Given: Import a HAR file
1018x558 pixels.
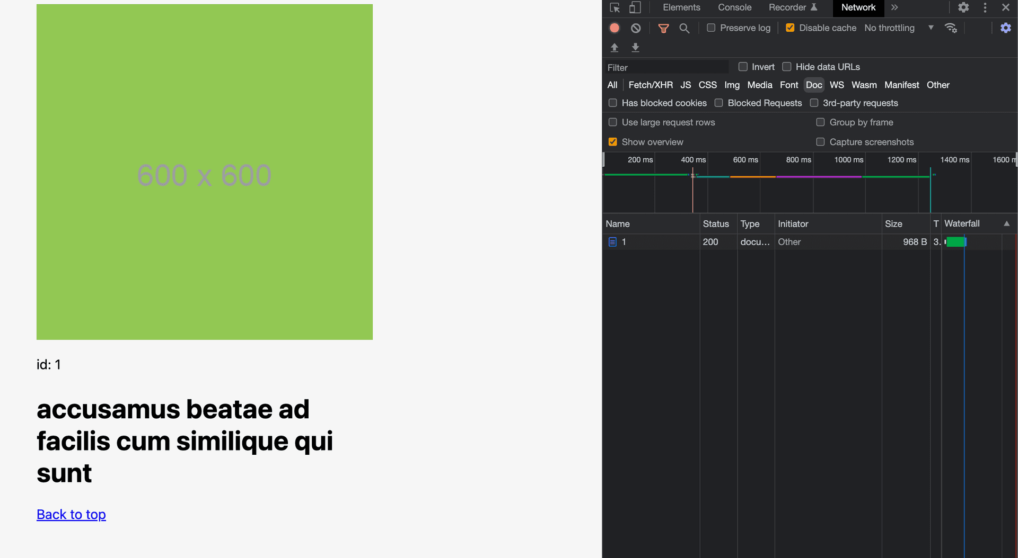Looking at the screenshot, I should pyautogui.click(x=615, y=48).
